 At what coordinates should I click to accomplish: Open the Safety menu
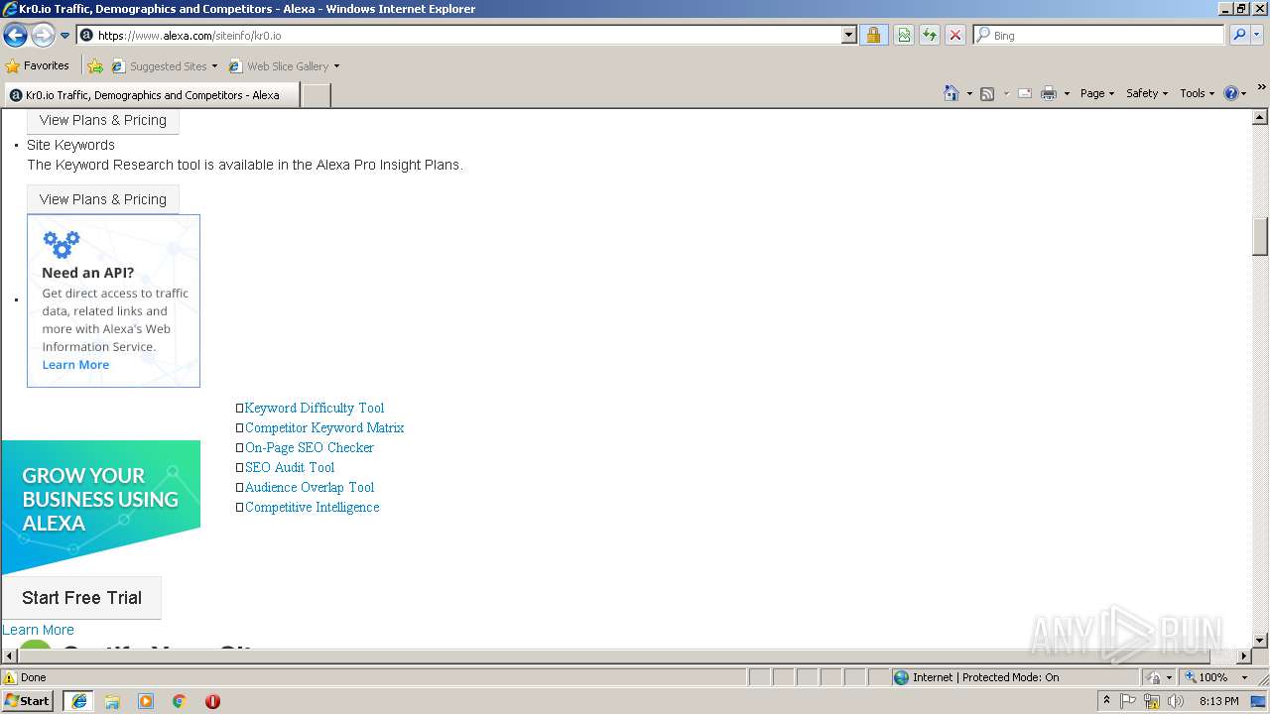click(x=1147, y=93)
